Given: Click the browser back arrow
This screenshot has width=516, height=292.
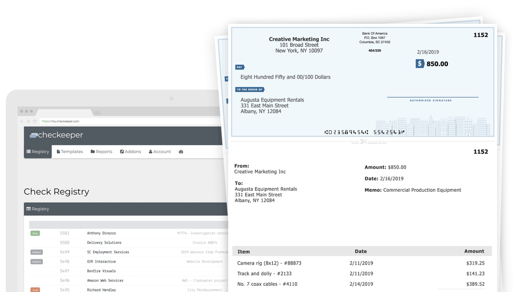Looking at the screenshot, I should (22, 121).
